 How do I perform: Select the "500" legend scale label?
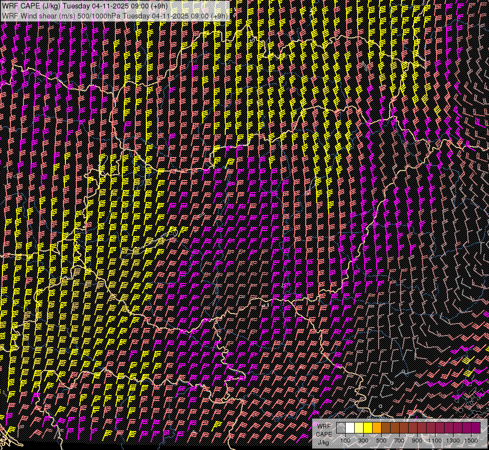[x=381, y=440]
